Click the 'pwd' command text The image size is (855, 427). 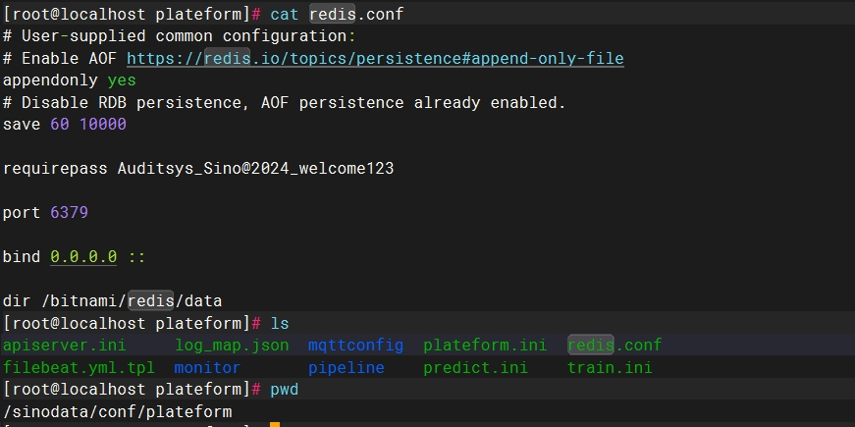click(285, 390)
